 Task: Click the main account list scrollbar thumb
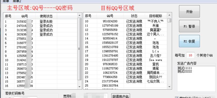pyautogui.click(x=79, y=49)
